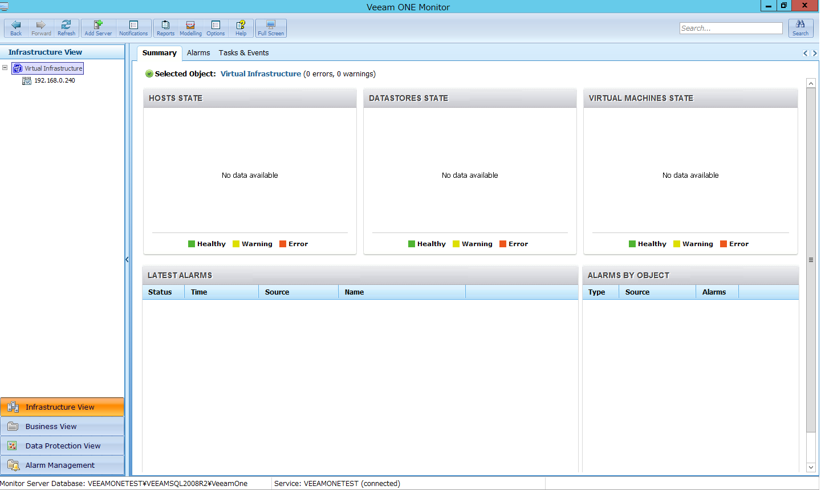Click the Virtual Machines State panel header

click(x=690, y=98)
